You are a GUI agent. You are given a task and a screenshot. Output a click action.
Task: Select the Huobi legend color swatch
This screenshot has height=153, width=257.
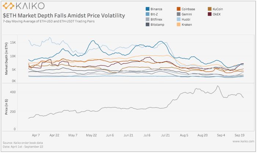click(x=178, y=19)
